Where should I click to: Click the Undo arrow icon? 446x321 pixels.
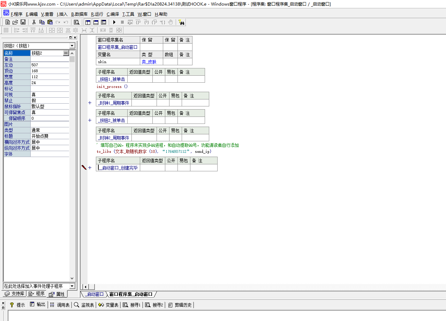(66, 22)
